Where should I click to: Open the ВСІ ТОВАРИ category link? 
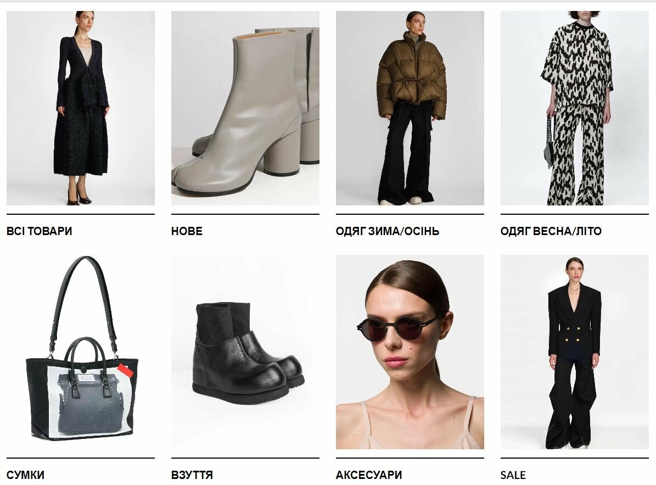click(40, 231)
